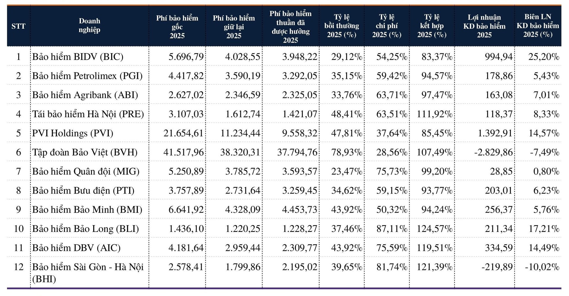Click the value 41.517,96 for BVH
The height and width of the screenshot is (296, 569).
(x=183, y=152)
